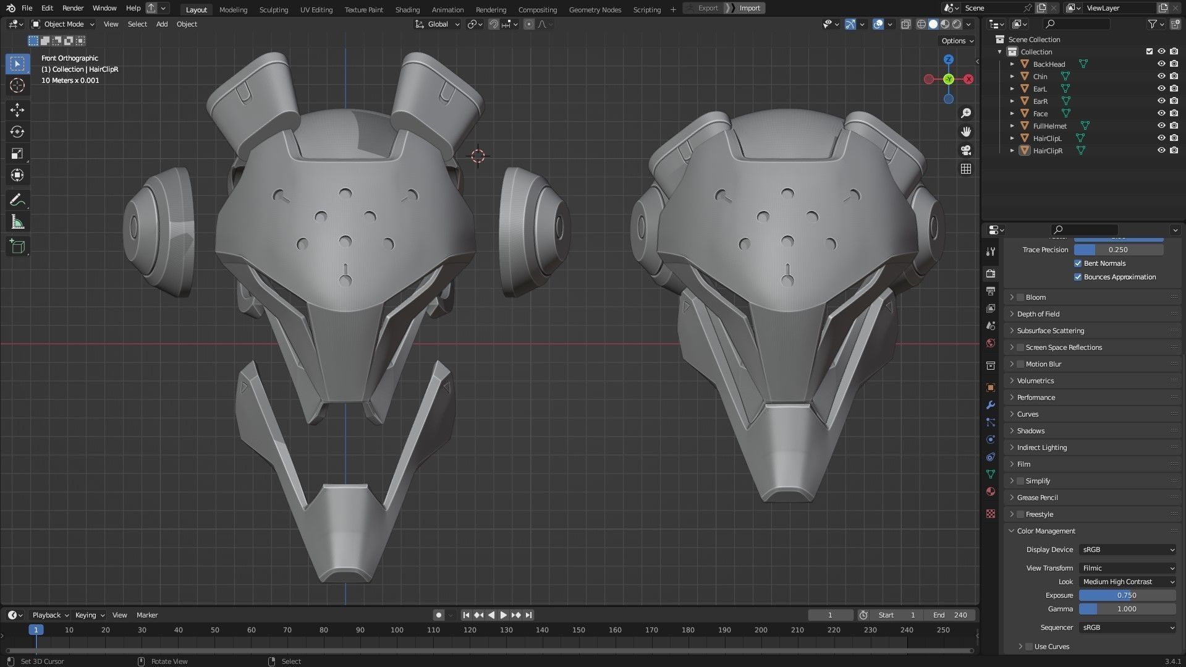The image size is (1186, 667).
Task: Click the Z axis on navigation gizmo
Action: (949, 60)
